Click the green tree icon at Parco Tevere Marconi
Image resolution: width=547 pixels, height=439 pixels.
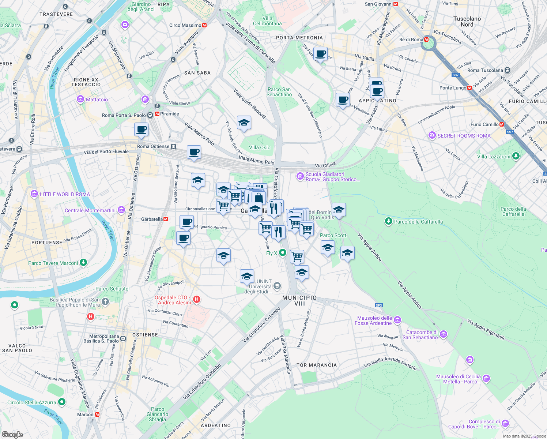point(83,262)
